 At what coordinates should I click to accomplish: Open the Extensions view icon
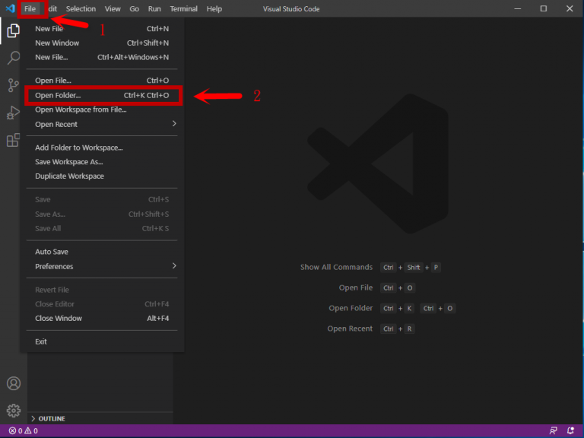[x=14, y=140]
